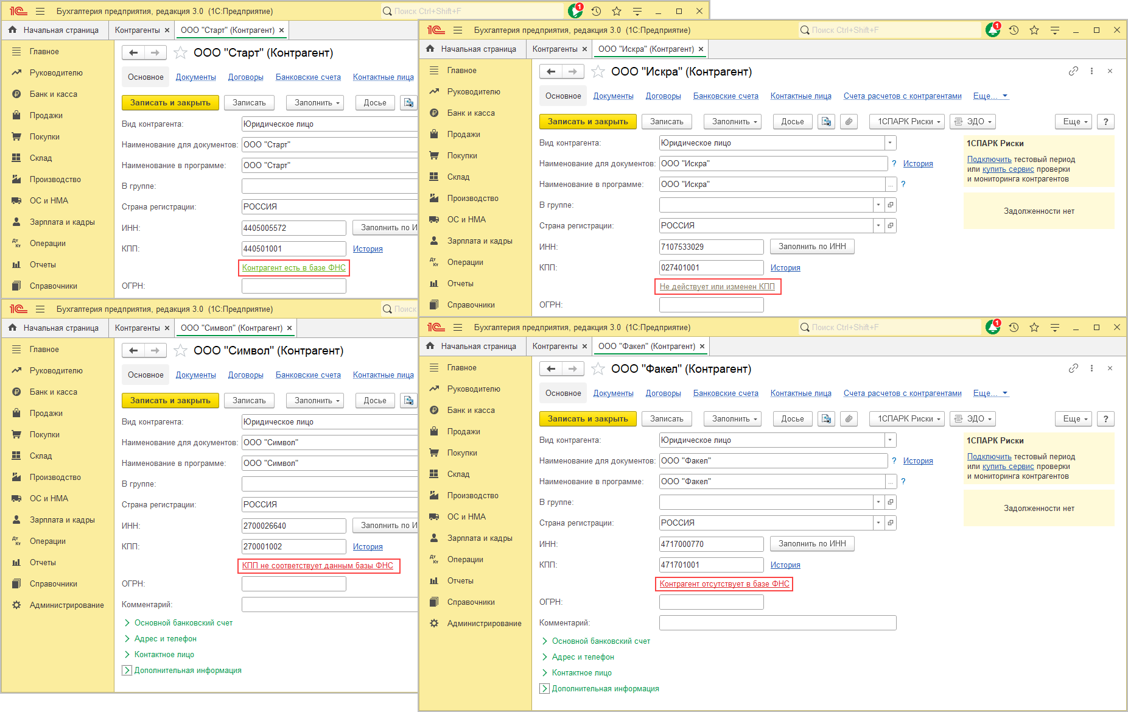Close ООО "Символ" tab

click(290, 328)
